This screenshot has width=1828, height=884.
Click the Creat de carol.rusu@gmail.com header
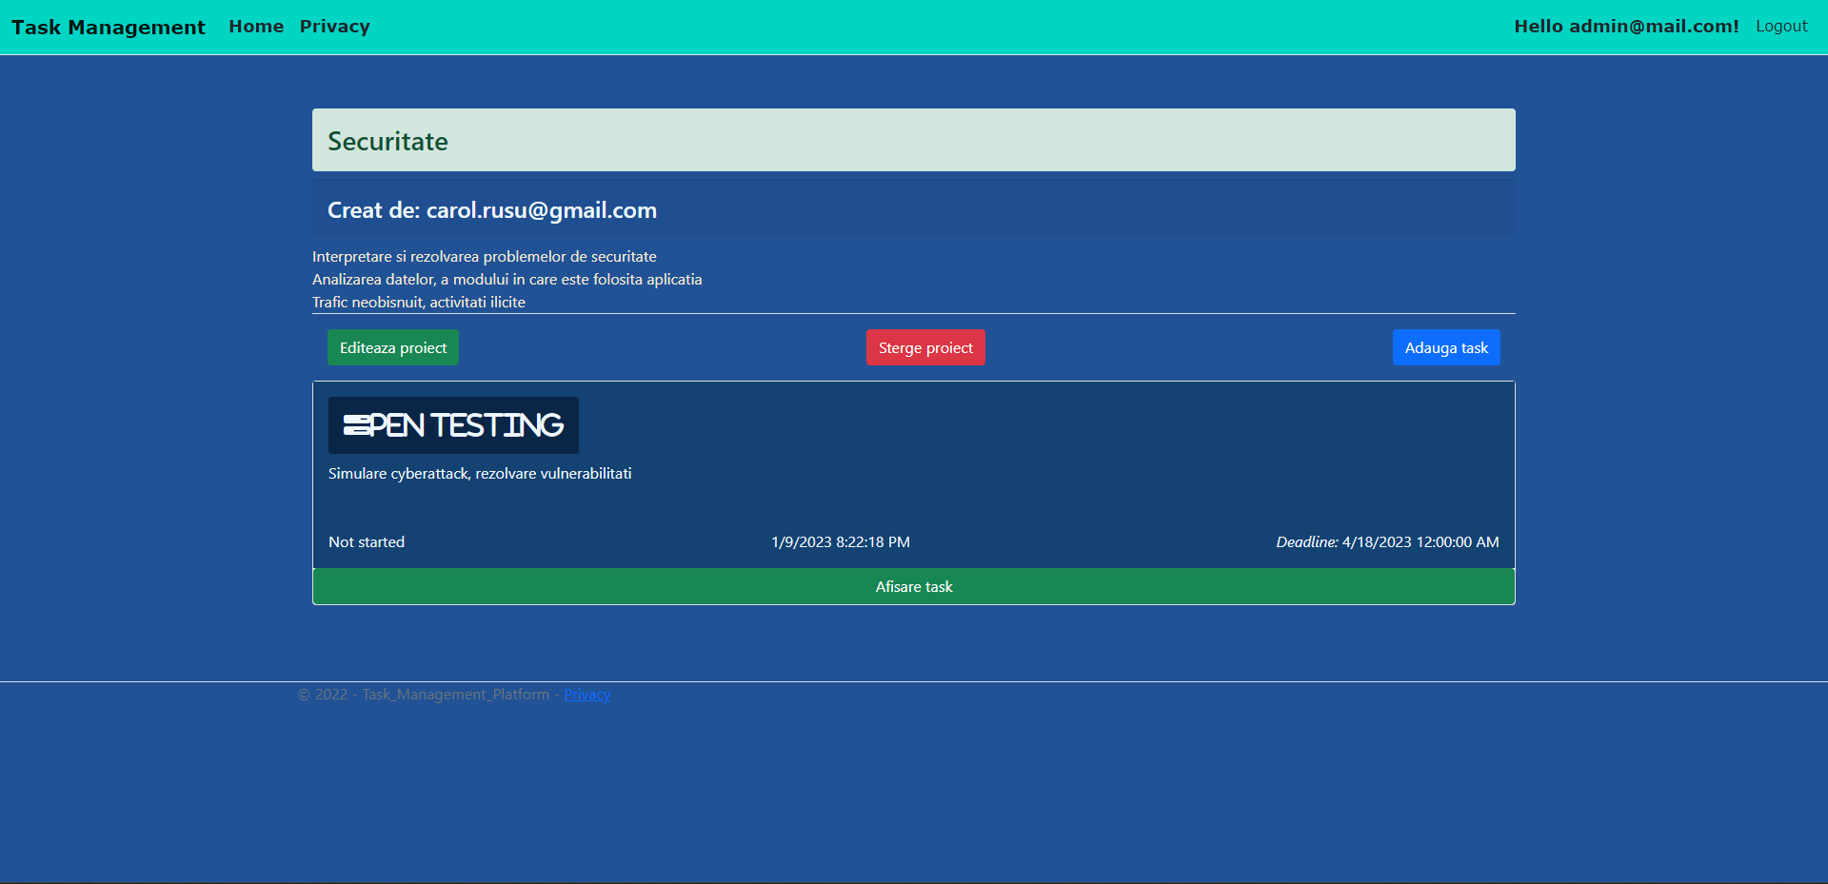tap(492, 209)
